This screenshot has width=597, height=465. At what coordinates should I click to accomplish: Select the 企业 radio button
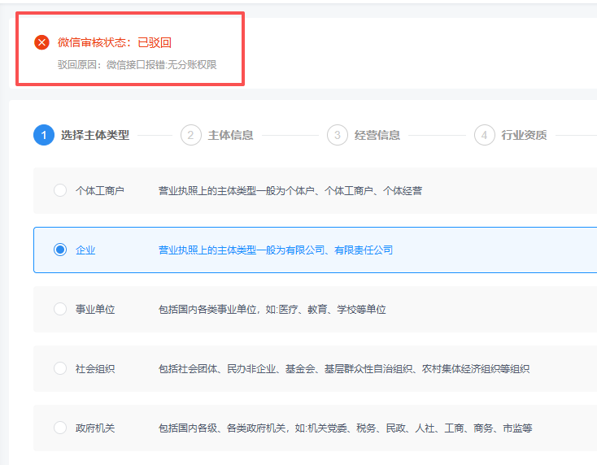(x=60, y=250)
